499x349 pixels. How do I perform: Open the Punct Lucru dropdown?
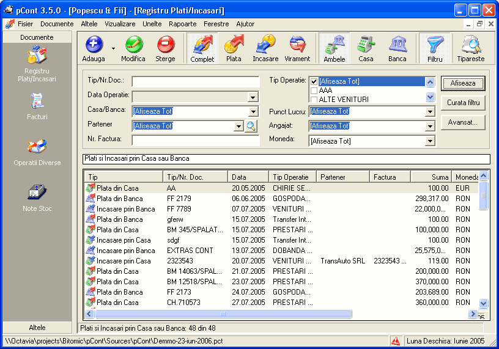pos(430,112)
